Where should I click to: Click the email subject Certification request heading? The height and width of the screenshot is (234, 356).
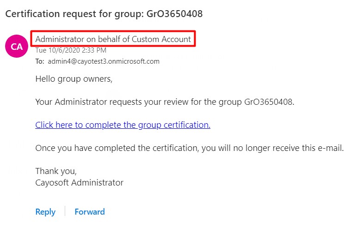tap(104, 14)
